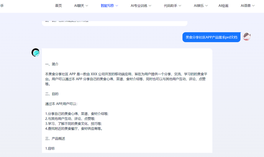This screenshot has width=264, height=157.
Task: Click the 二、目的 heading
Action: (52, 94)
